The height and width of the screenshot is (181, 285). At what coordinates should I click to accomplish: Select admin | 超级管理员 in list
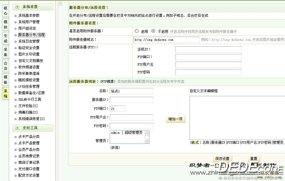(x=127, y=133)
